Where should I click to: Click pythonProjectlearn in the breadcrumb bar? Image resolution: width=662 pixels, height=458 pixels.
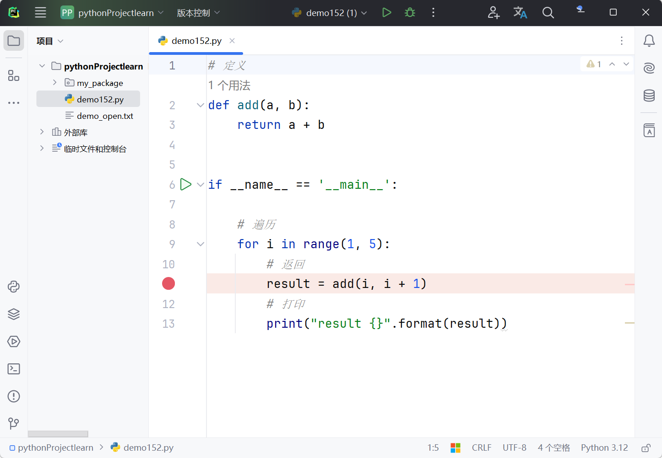(51, 448)
